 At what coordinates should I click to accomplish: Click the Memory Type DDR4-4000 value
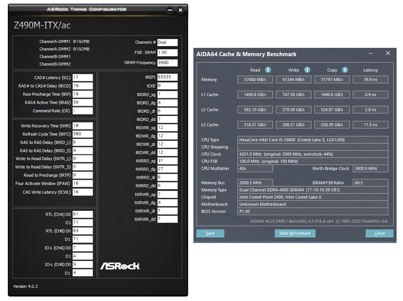pos(313,190)
